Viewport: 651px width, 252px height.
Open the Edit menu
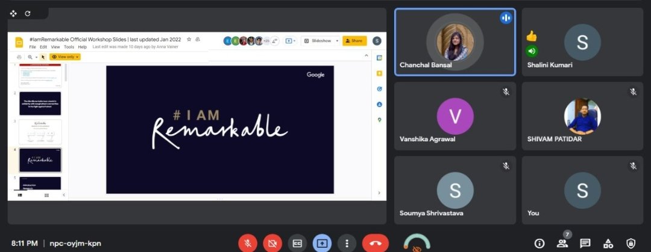[43, 47]
